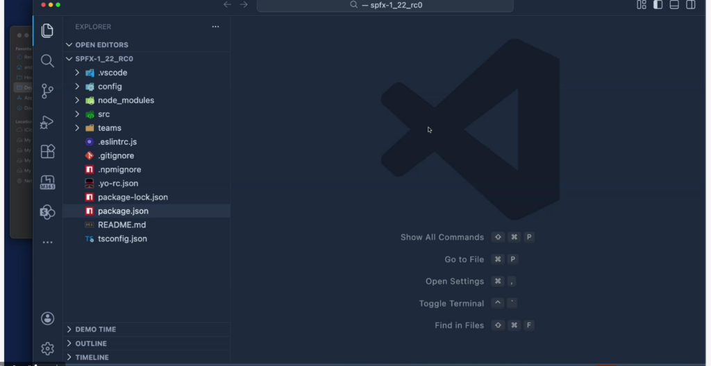711x366 pixels.
Task: Toggle the secondary side bar
Action: pos(691,5)
